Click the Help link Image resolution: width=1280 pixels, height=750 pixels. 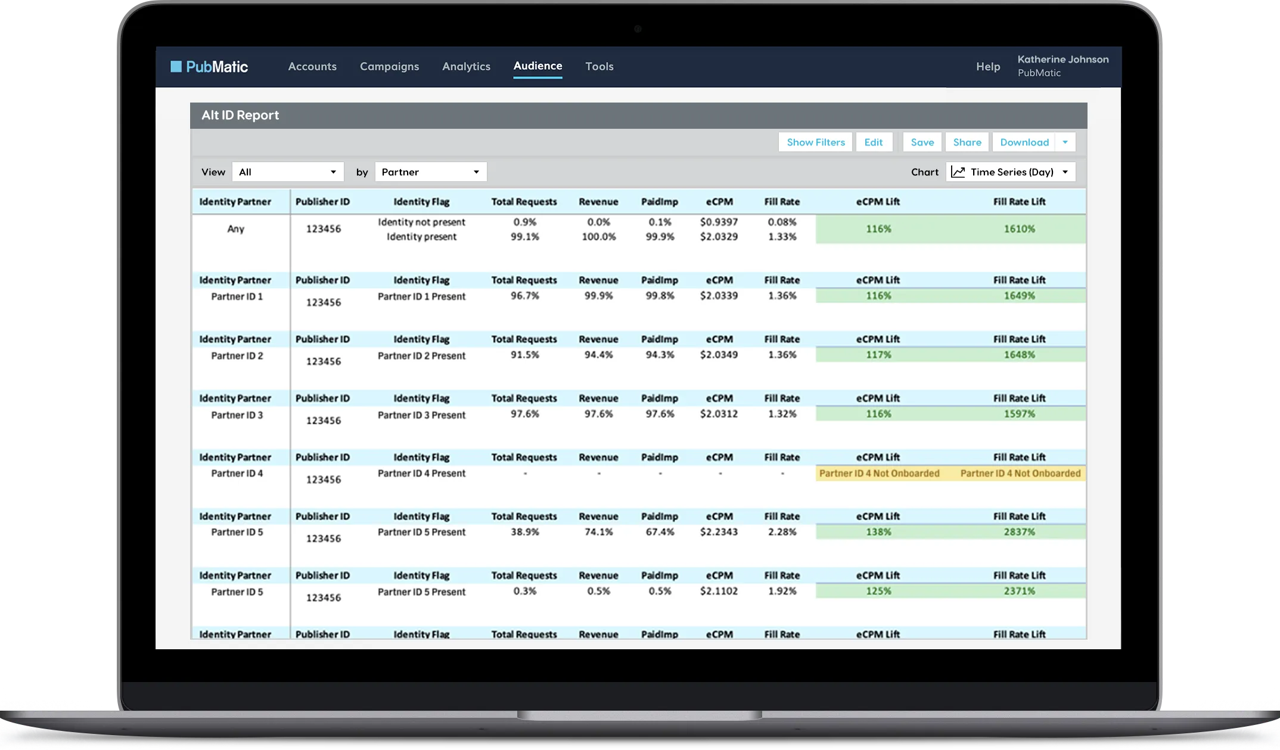click(x=987, y=66)
